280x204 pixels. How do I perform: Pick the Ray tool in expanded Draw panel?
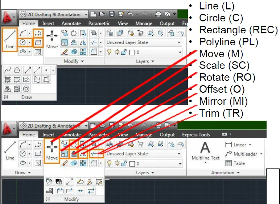point(37,70)
